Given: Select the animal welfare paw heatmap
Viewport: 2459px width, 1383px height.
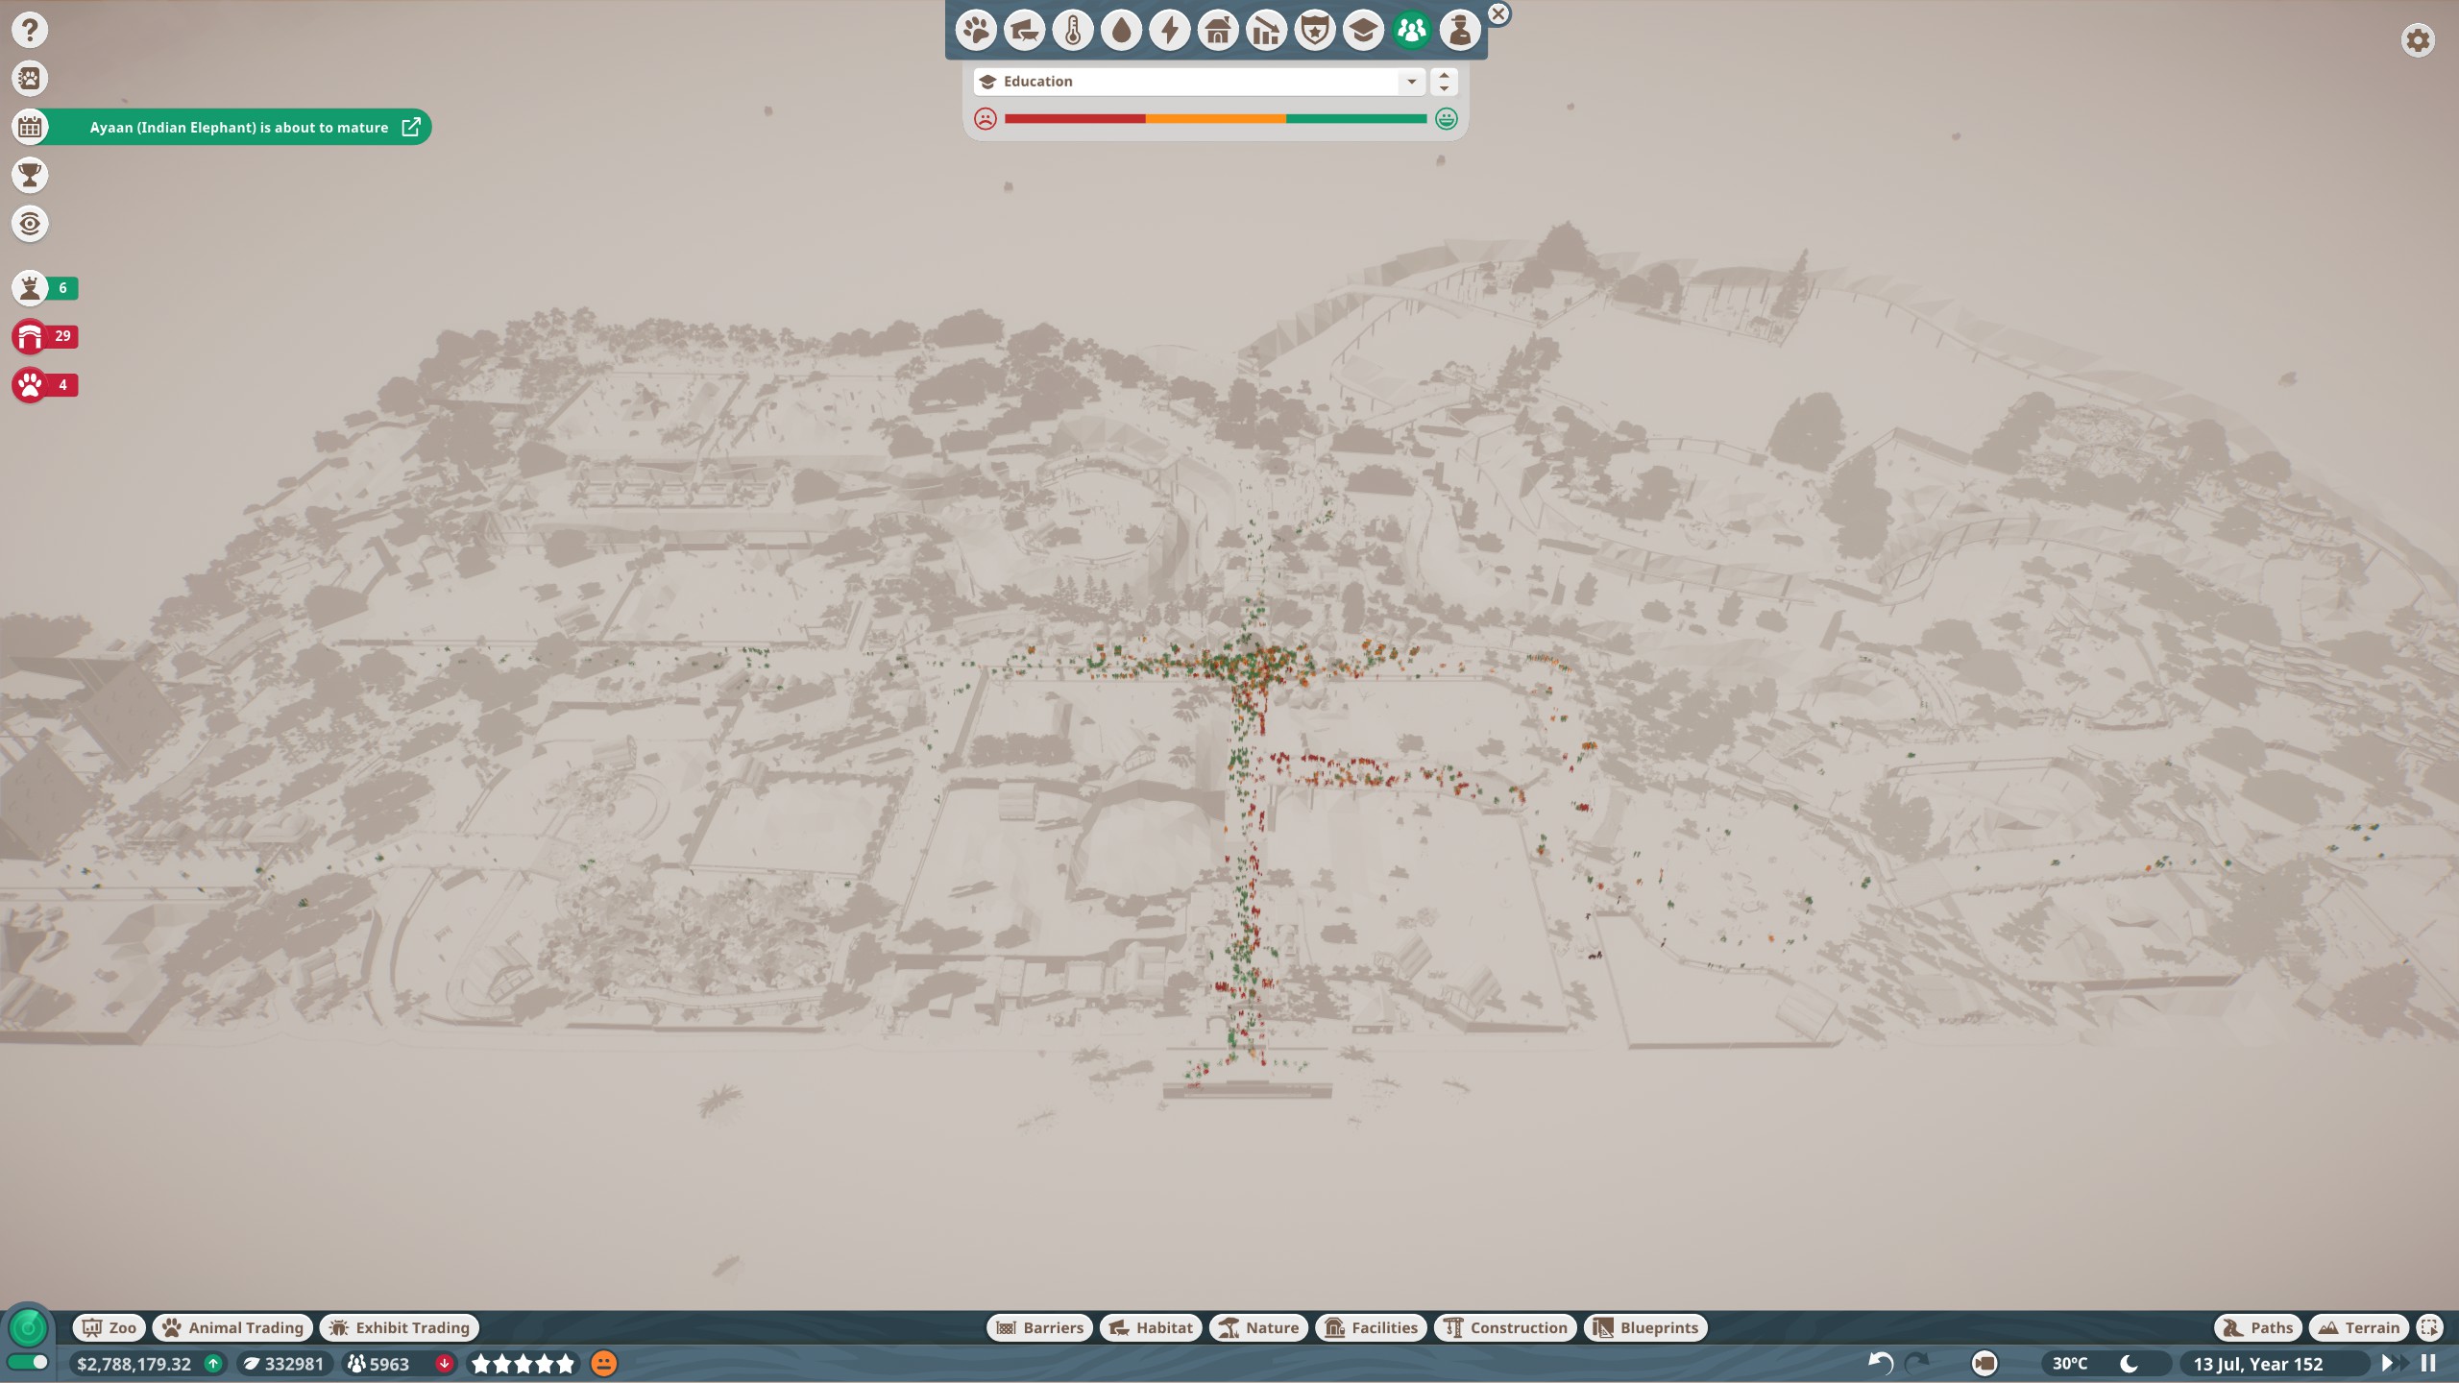Looking at the screenshot, I should point(976,30).
